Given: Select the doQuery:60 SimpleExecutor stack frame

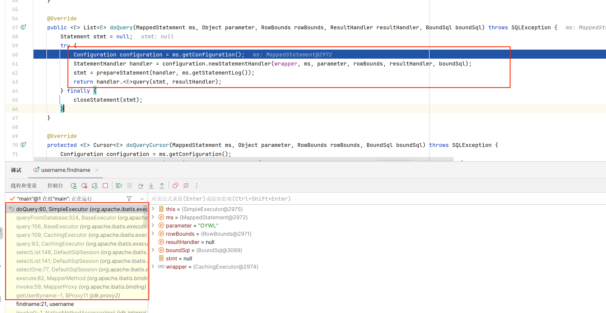Looking at the screenshot, I should coord(80,209).
